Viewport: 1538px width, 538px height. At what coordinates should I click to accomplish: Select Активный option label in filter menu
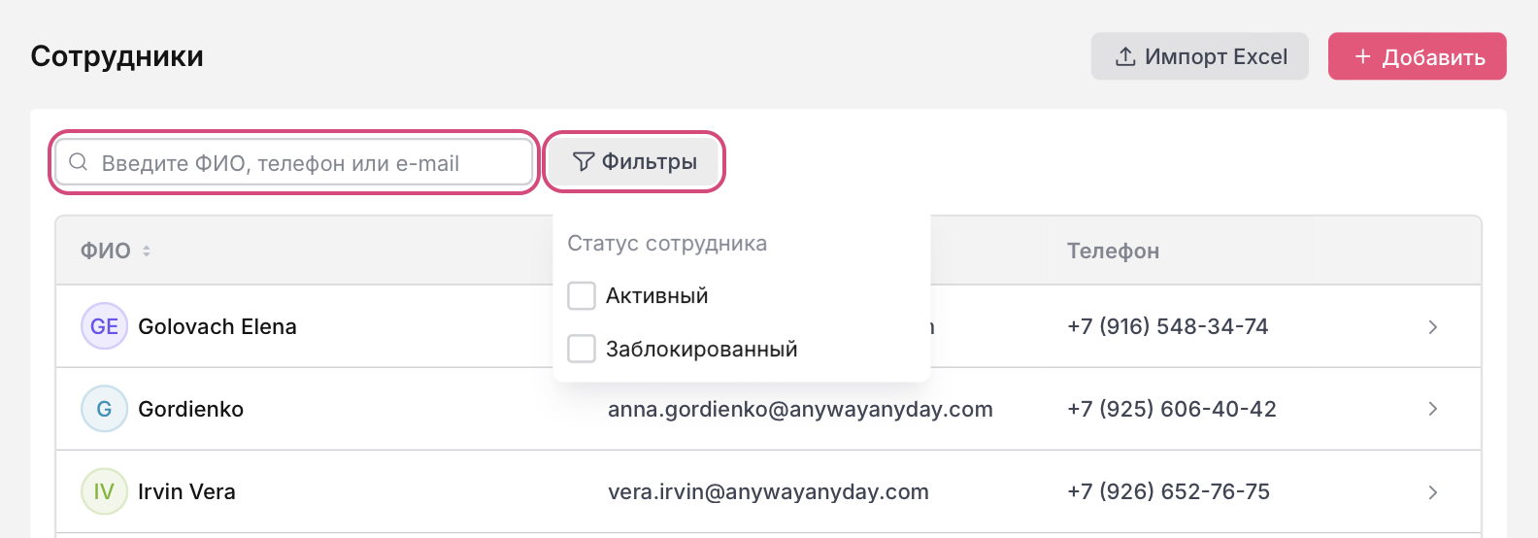click(x=657, y=296)
